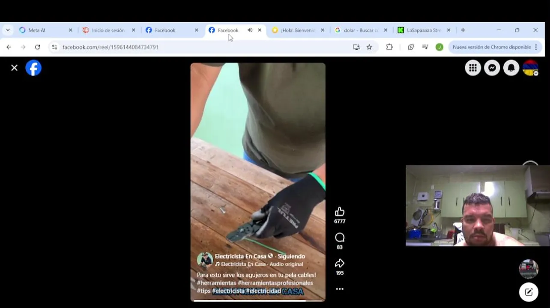Like the reel with thumbs-up icon
The image size is (550, 308).
click(x=340, y=212)
